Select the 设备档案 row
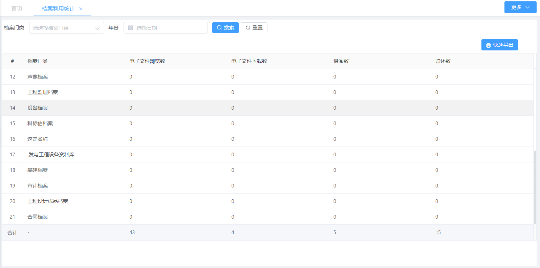 pyautogui.click(x=267, y=108)
